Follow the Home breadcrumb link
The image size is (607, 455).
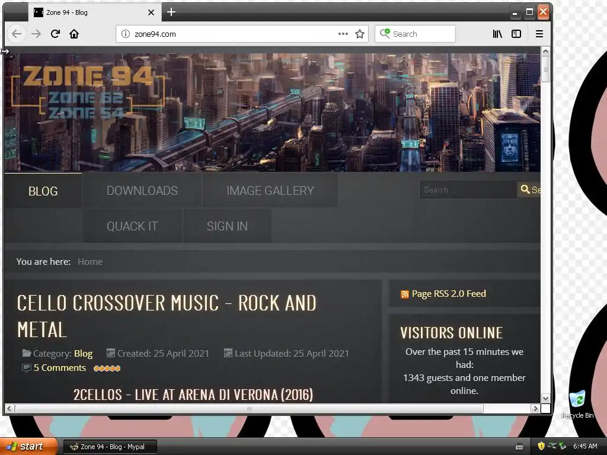[90, 262]
